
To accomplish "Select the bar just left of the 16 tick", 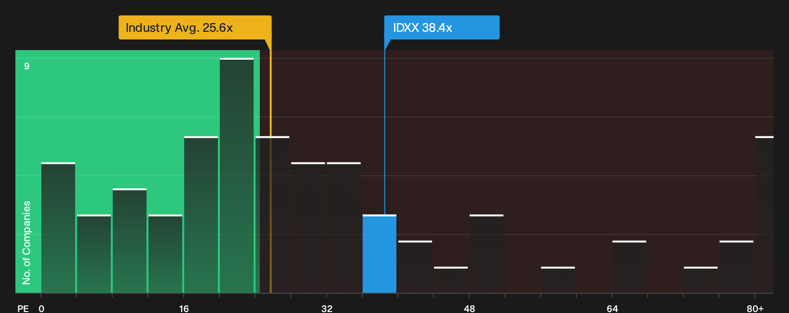I will (165, 254).
